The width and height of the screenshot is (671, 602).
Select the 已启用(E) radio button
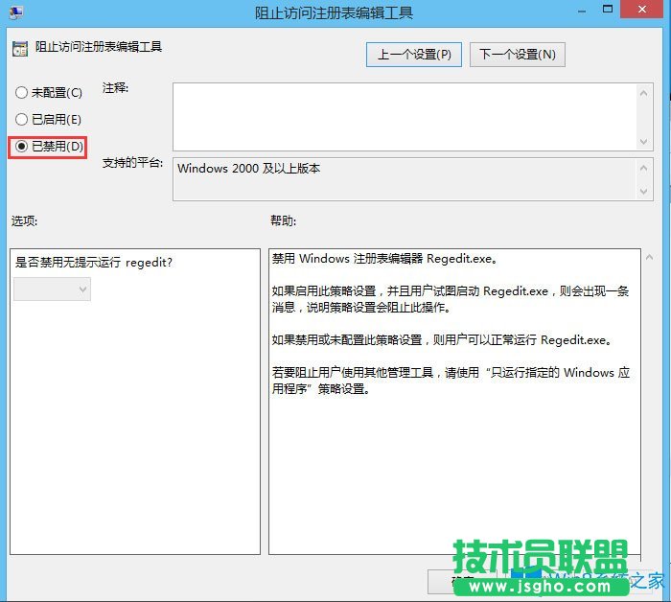48,120
